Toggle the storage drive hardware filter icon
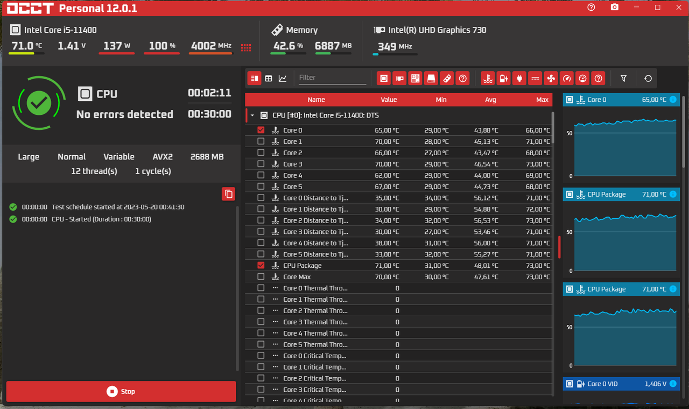Image resolution: width=689 pixels, height=409 pixels. (x=431, y=78)
